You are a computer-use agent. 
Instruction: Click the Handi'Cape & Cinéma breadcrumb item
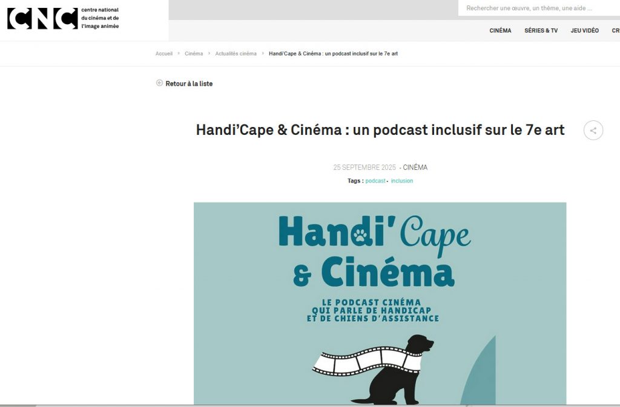333,54
